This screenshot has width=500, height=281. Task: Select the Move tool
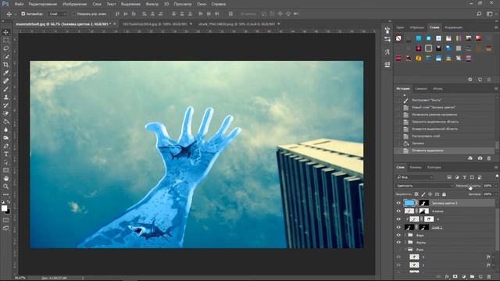6,32
